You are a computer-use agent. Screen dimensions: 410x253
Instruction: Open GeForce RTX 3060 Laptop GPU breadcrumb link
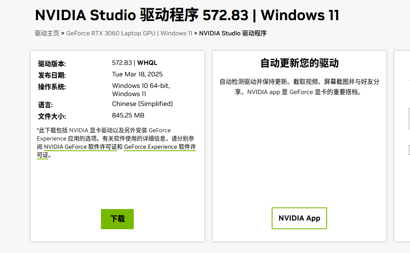tap(129, 34)
